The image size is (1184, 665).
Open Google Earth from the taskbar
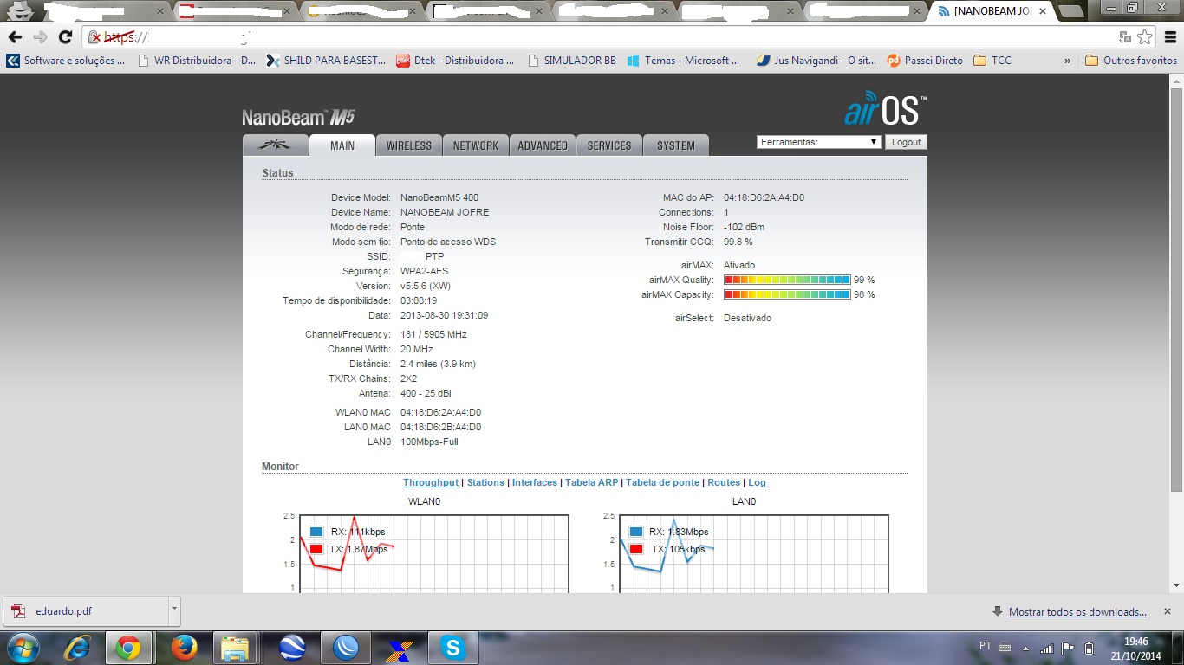pyautogui.click(x=292, y=648)
